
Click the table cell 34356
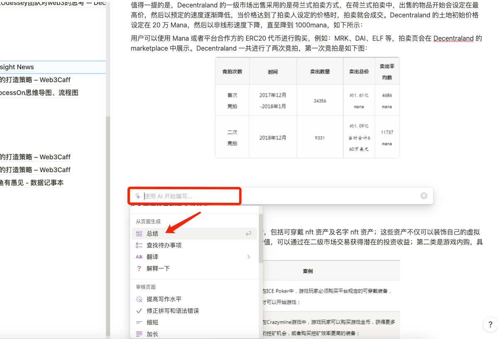tap(320, 101)
